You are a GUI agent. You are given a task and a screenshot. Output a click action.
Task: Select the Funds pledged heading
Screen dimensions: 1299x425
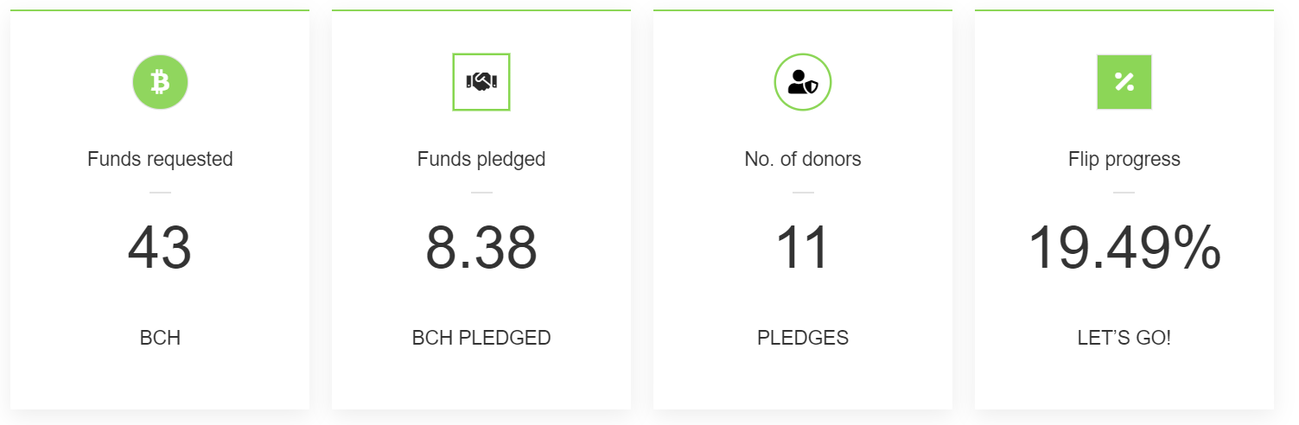tap(481, 159)
